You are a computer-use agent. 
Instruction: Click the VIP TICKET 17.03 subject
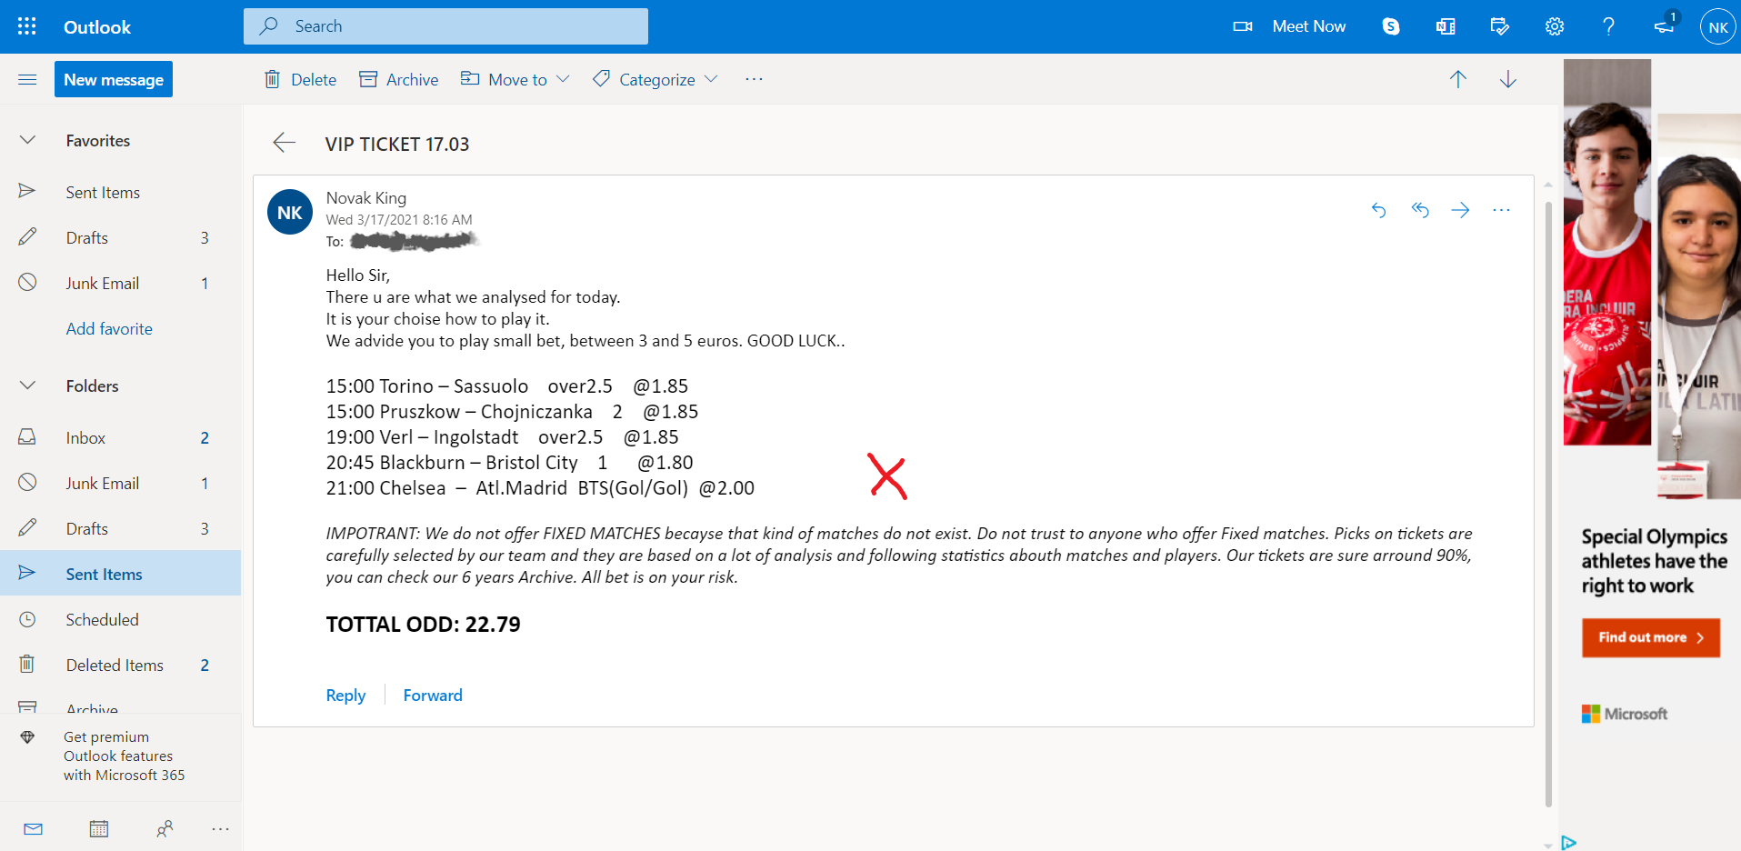point(397,144)
